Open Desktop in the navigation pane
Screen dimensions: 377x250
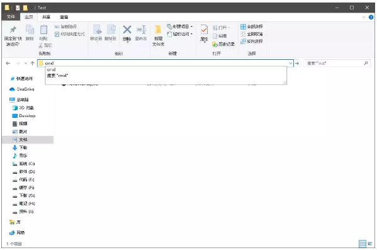23,116
